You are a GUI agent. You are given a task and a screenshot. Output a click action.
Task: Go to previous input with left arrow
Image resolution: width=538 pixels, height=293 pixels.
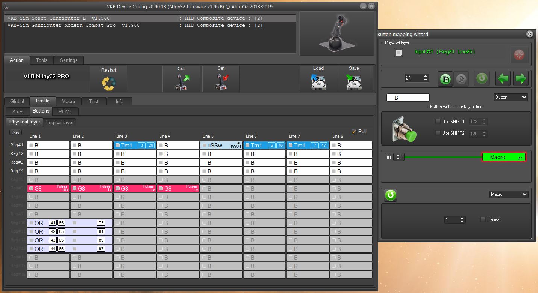[503, 79]
